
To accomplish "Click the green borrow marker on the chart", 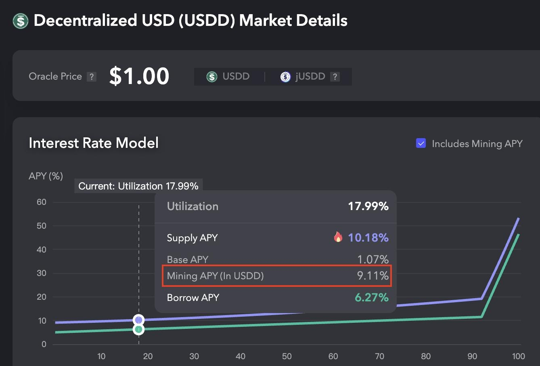I will (139, 330).
